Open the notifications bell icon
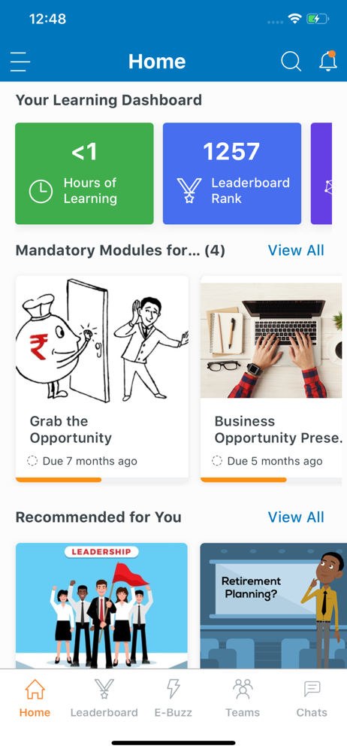The height and width of the screenshot is (752, 347). (328, 61)
